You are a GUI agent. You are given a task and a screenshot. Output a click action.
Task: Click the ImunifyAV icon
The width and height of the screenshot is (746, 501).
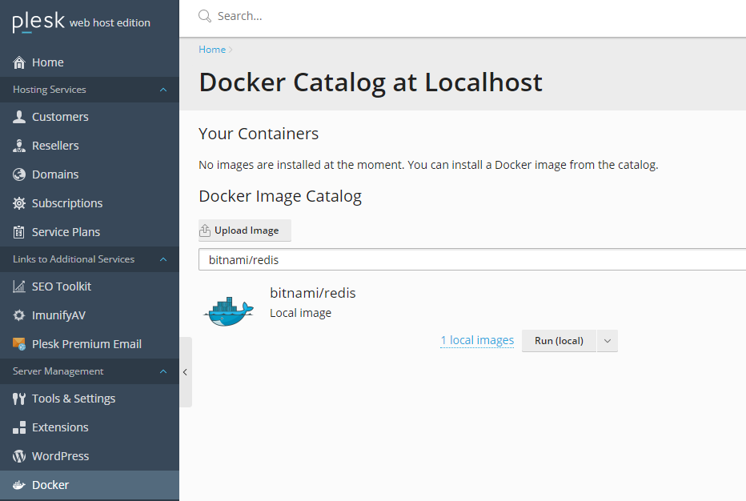pos(19,315)
